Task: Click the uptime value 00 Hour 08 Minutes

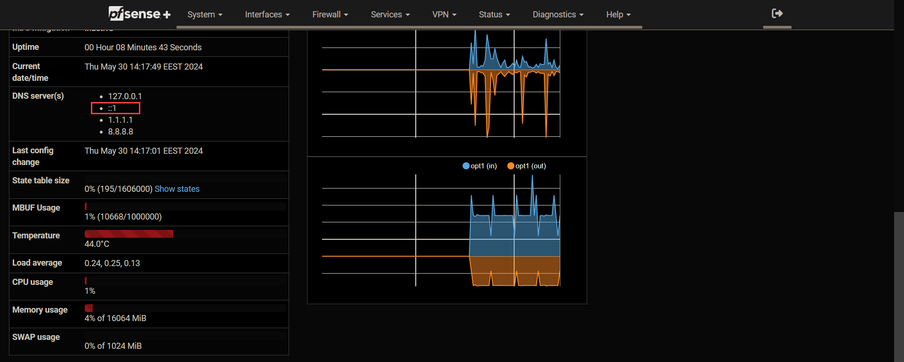Action: [143, 47]
